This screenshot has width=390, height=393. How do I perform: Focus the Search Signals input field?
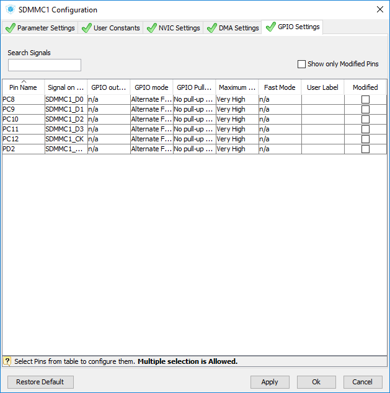coord(45,65)
